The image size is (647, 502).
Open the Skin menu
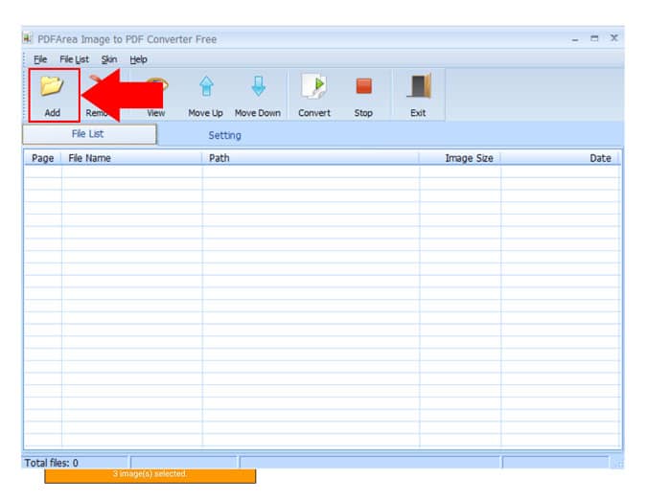pyautogui.click(x=109, y=59)
